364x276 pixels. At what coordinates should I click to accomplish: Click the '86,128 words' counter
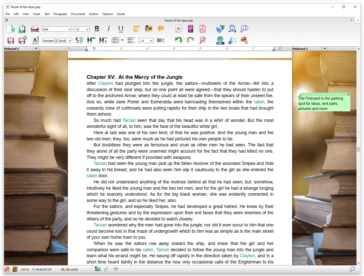tap(69, 269)
